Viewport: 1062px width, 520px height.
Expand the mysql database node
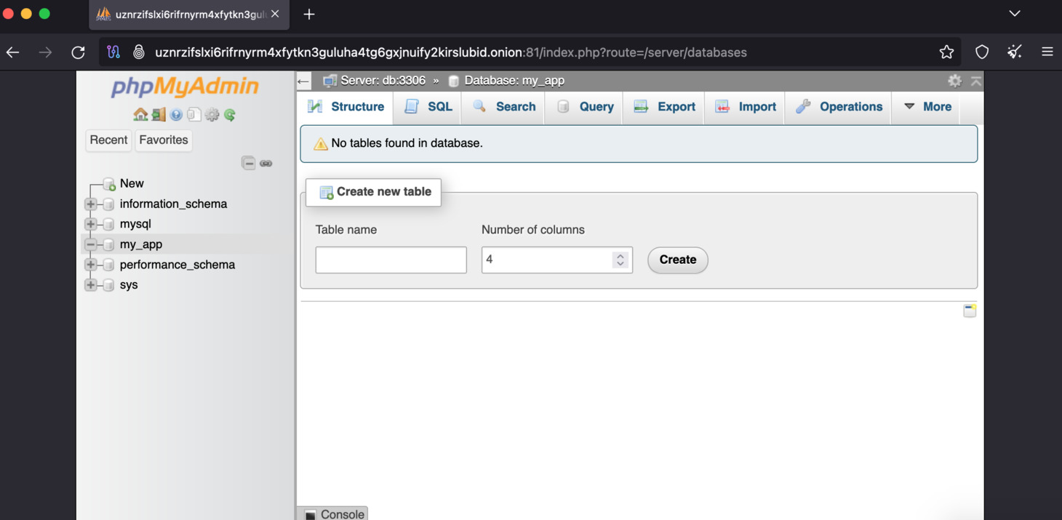[x=91, y=224]
